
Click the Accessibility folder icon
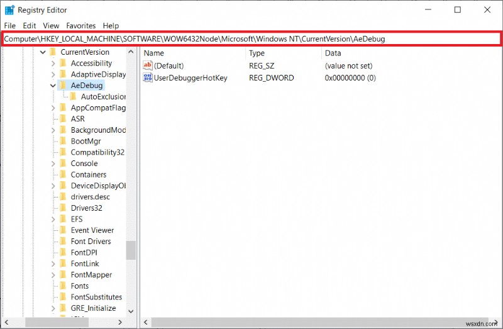[64, 63]
